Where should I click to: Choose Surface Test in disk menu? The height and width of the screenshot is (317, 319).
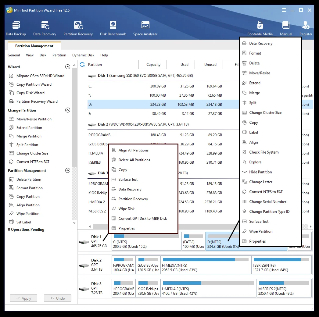(x=144, y=180)
